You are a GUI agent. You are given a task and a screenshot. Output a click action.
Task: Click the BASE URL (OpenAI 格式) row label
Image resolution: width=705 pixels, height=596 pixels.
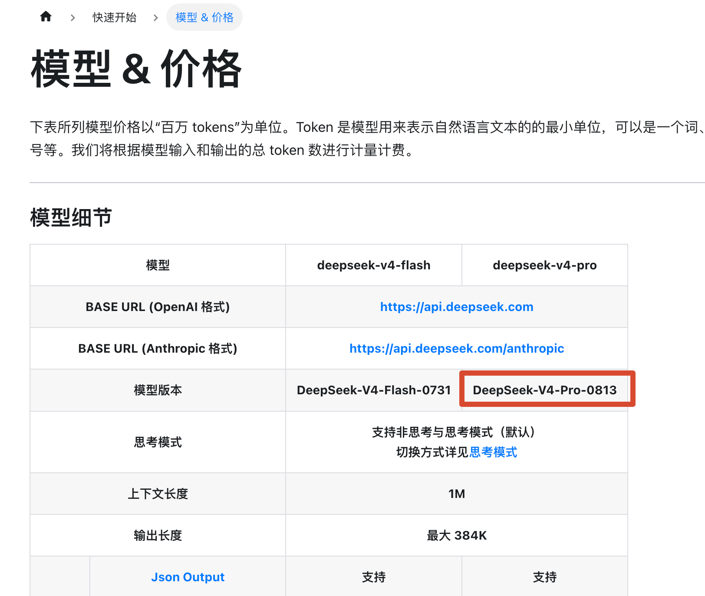pyautogui.click(x=158, y=307)
